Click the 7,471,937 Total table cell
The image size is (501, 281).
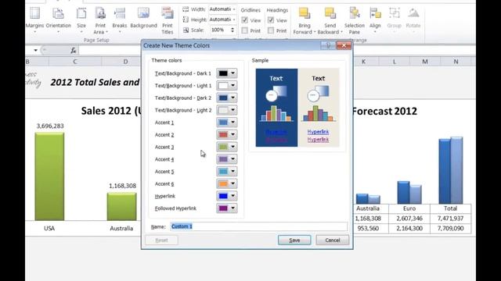coord(451,219)
